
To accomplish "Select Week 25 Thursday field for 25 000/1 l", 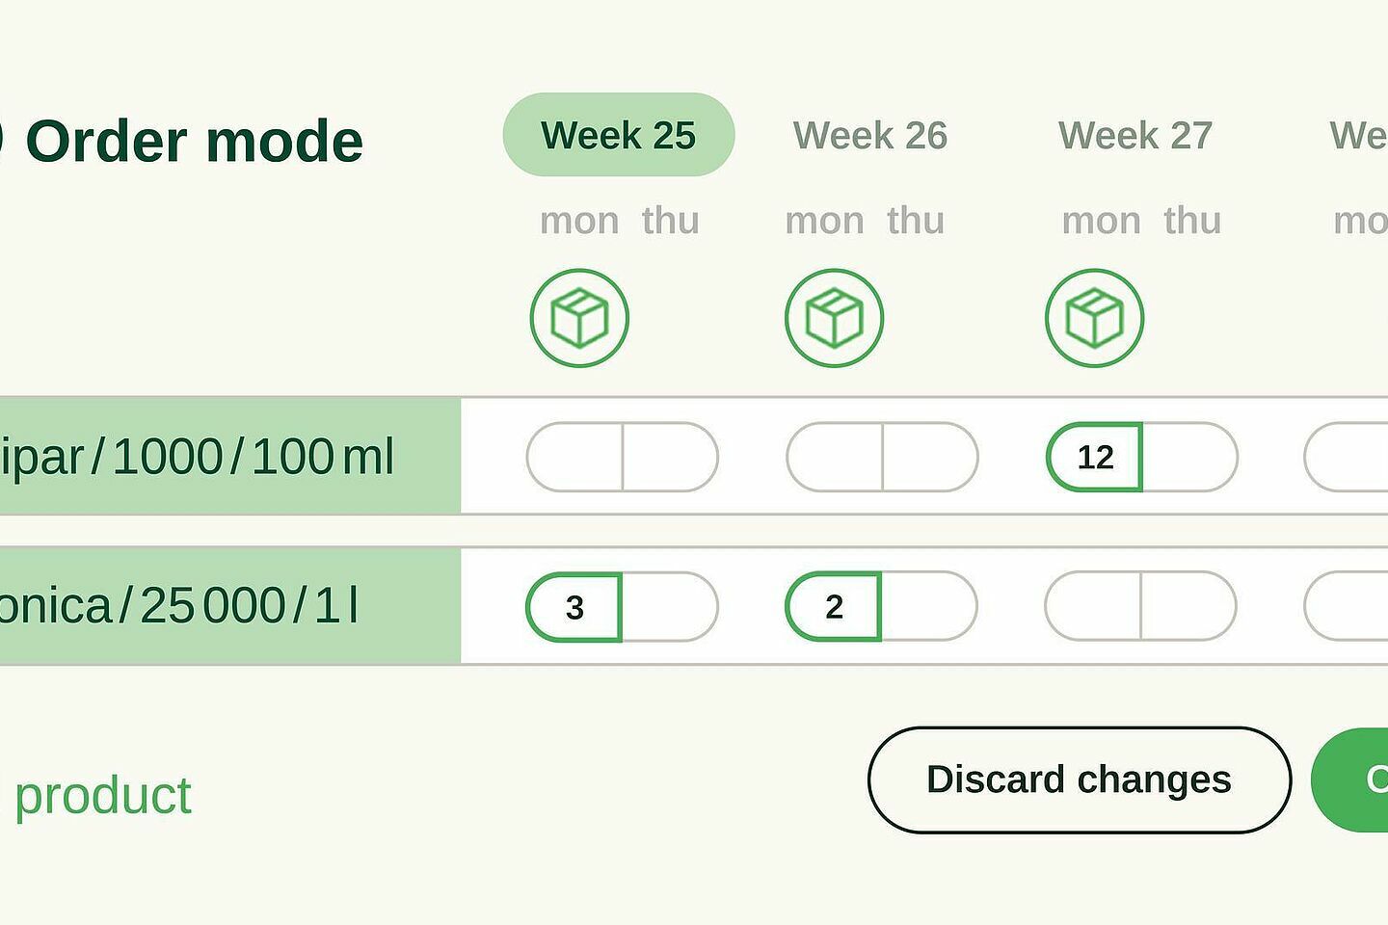I will pyautogui.click(x=670, y=607).
